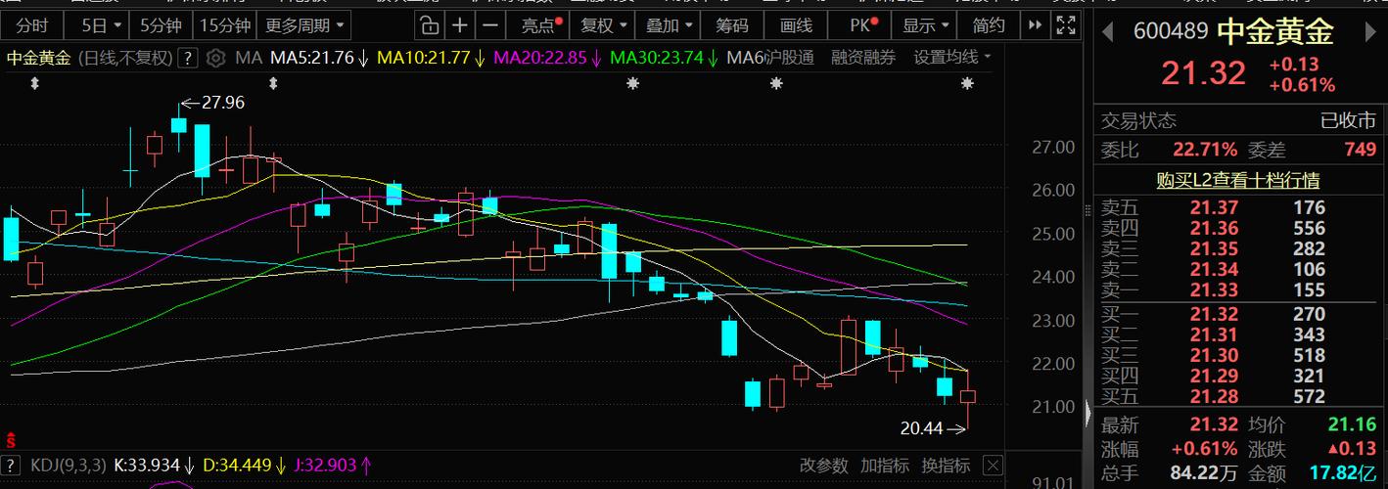Open help icon next to 日线,不复权
The width and height of the screenshot is (1388, 489).
point(189,58)
